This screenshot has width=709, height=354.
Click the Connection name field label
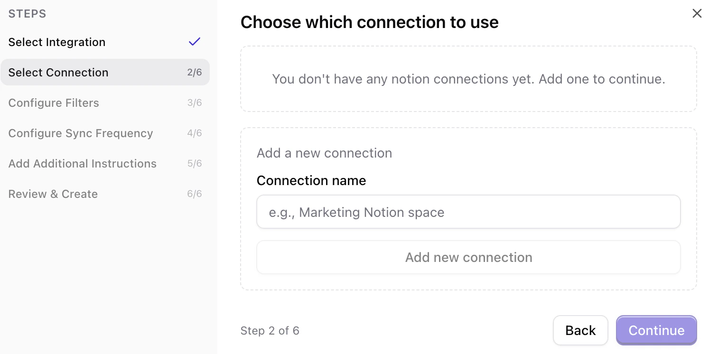311,180
